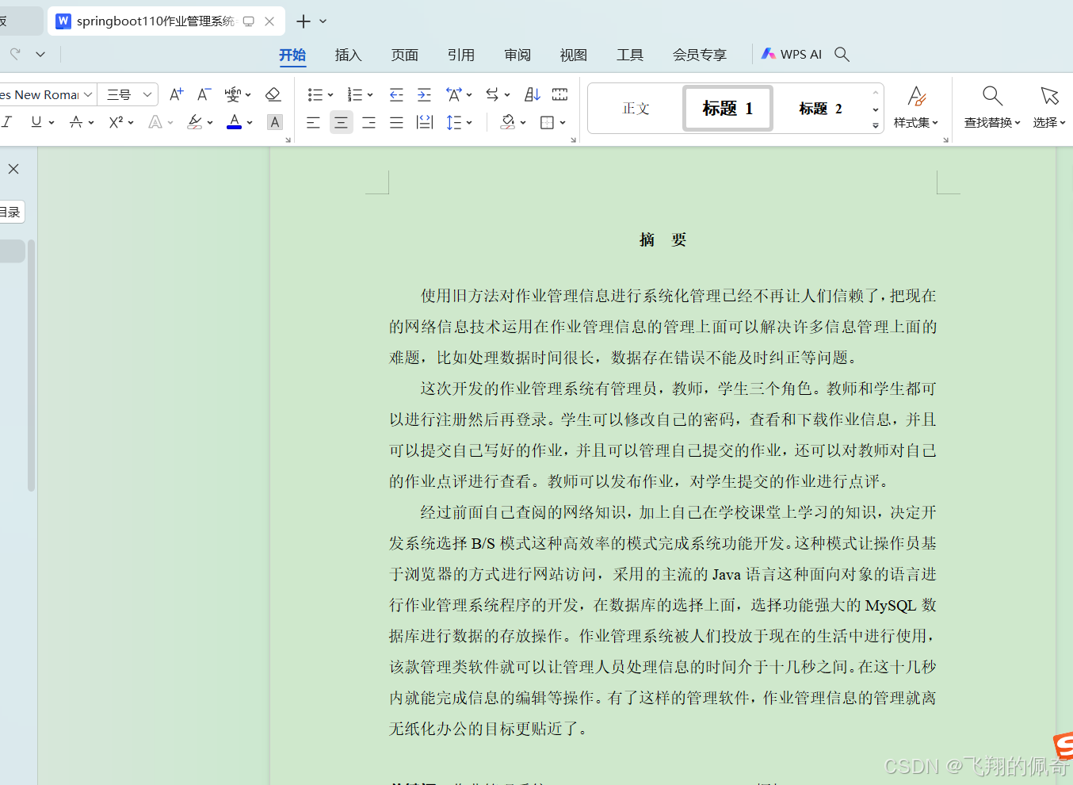Open WPS AI assistant

point(792,54)
